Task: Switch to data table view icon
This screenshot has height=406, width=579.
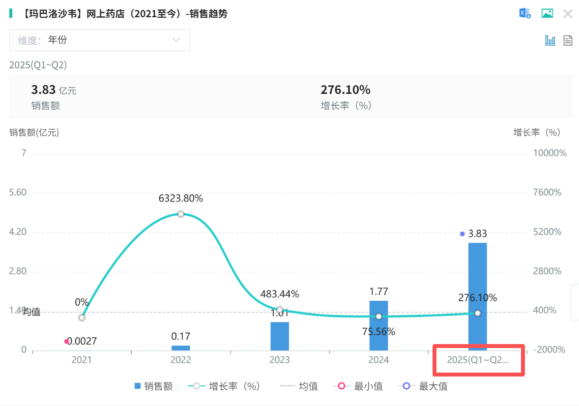Action: (x=568, y=40)
